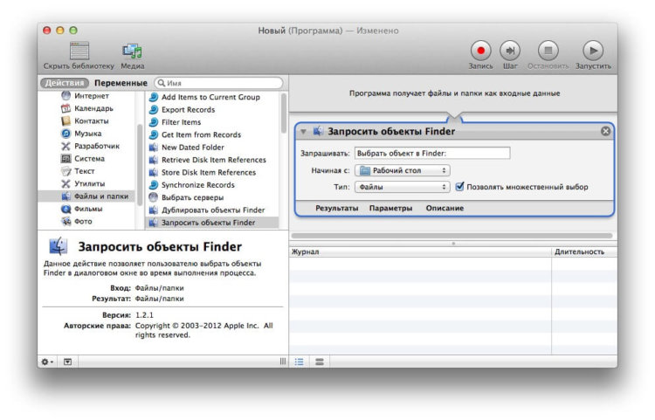The image size is (655, 420).
Task: Select the Текст category
Action: pyautogui.click(x=86, y=171)
